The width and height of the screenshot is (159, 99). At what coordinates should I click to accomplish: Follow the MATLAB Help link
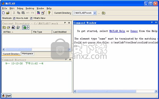click(117, 31)
